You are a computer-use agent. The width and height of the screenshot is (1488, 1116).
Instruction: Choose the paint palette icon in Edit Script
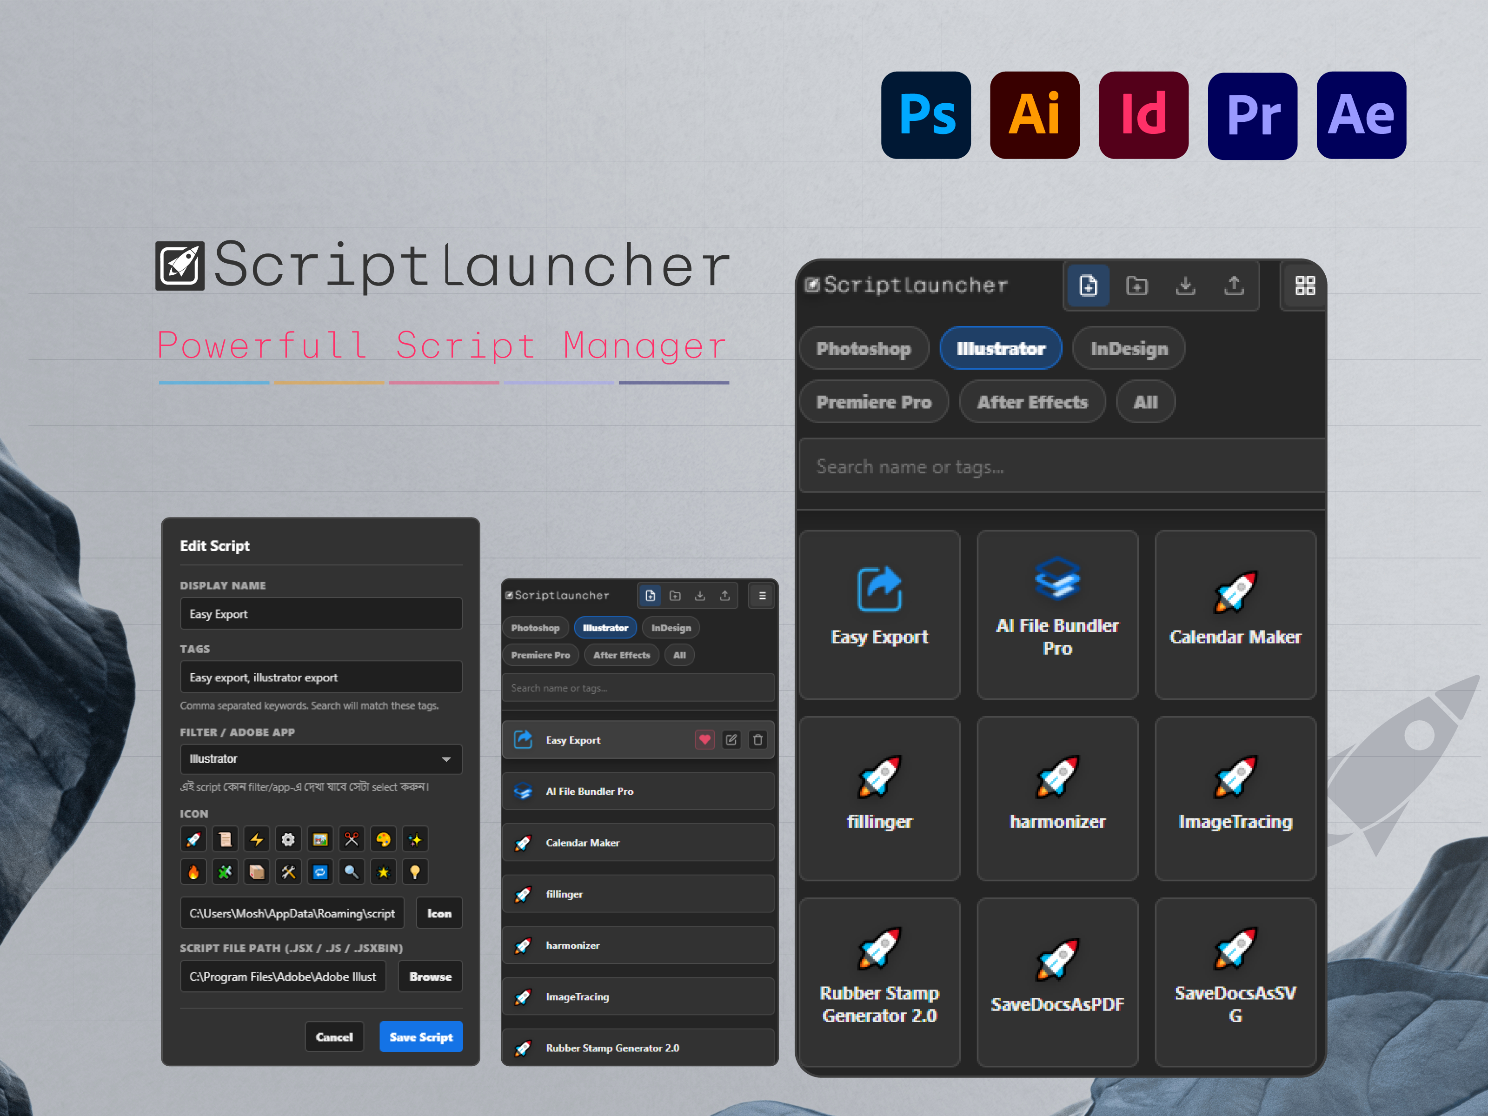[384, 839]
